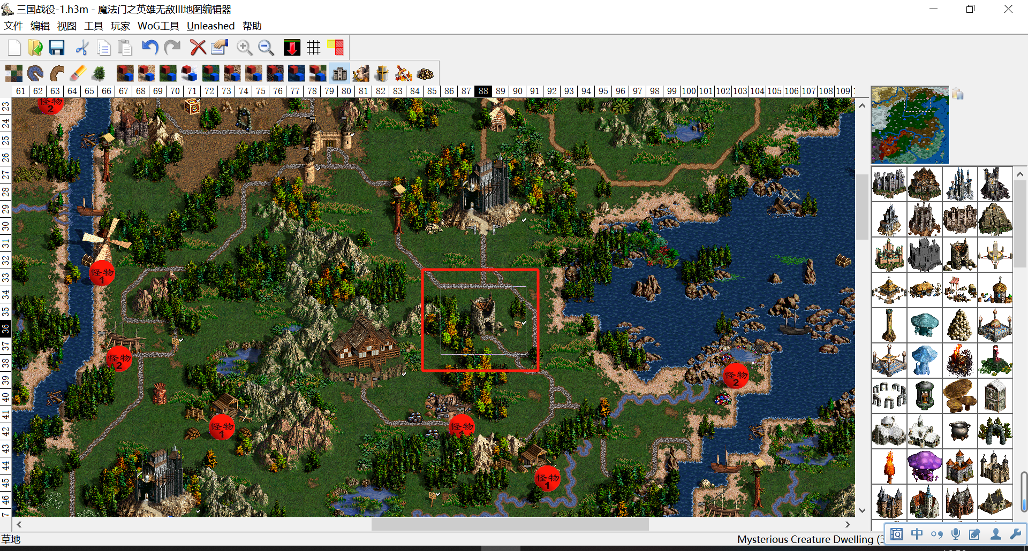This screenshot has height=551, width=1028.
Task: Show lava terrain objects palette
Action: pos(275,73)
